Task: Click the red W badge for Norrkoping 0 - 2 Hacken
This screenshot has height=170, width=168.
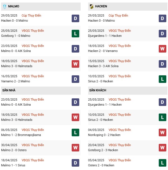Action: pyautogui.click(x=163, y=133)
